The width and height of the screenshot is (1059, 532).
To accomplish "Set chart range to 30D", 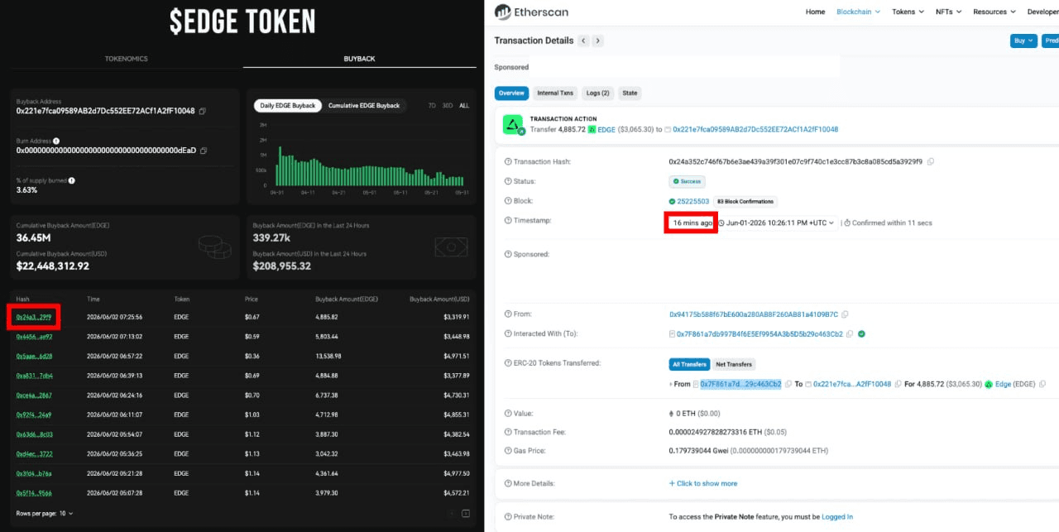I will 448,106.
